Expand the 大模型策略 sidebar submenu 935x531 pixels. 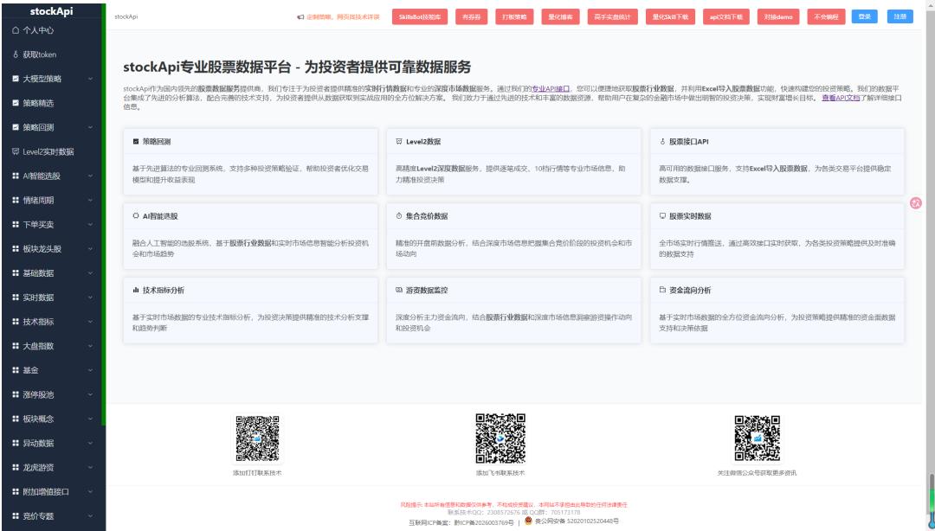(x=91, y=79)
